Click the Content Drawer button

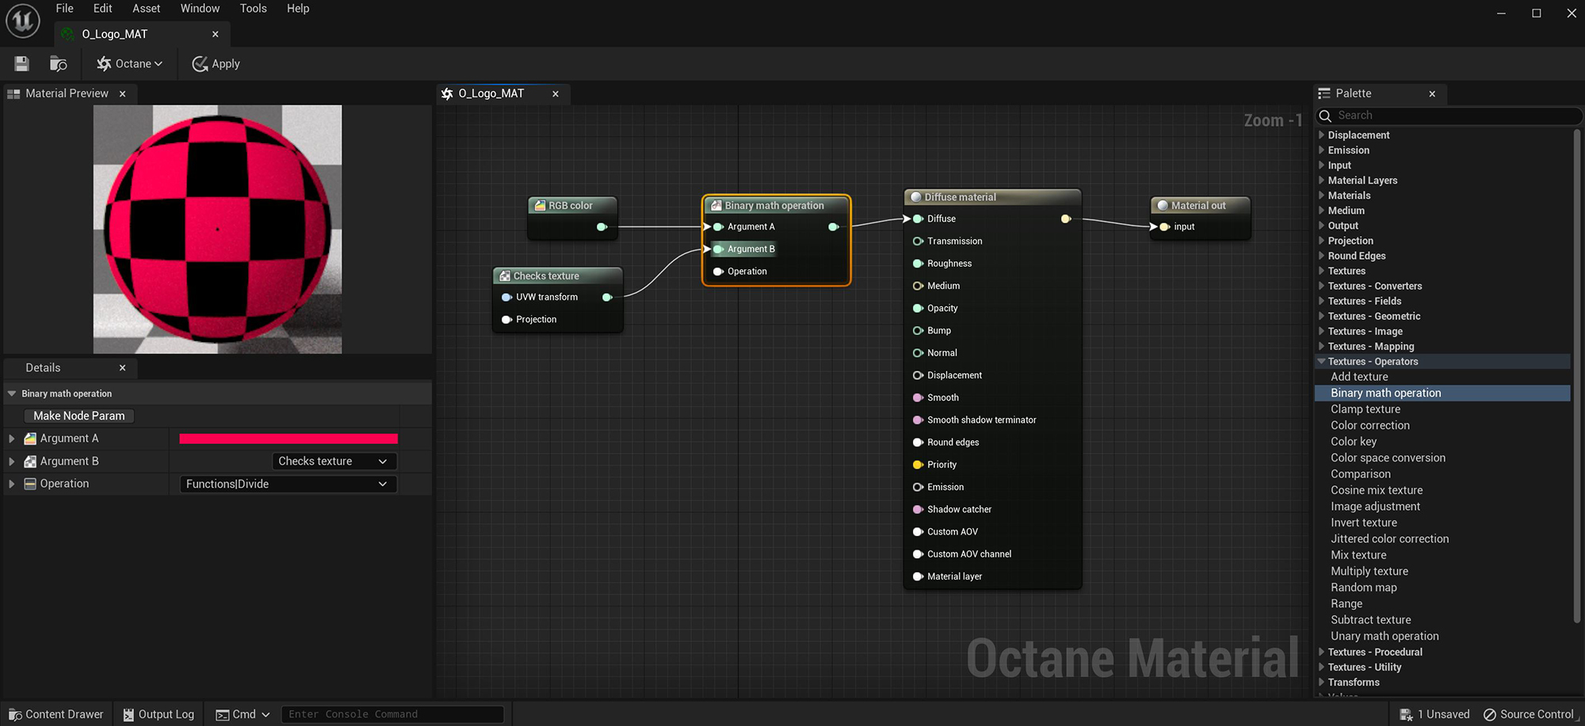[56, 714]
